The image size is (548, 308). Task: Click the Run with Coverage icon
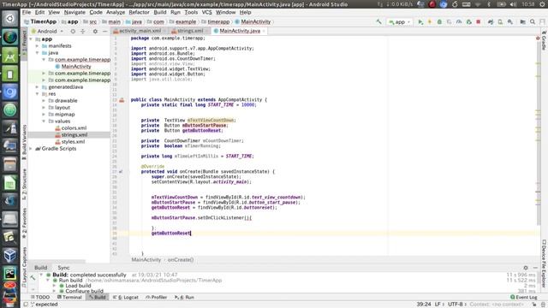coord(449,21)
